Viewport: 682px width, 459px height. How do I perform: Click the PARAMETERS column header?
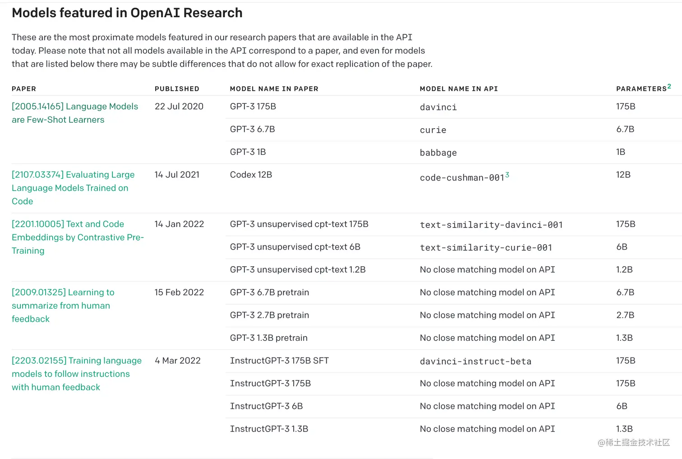(x=641, y=89)
